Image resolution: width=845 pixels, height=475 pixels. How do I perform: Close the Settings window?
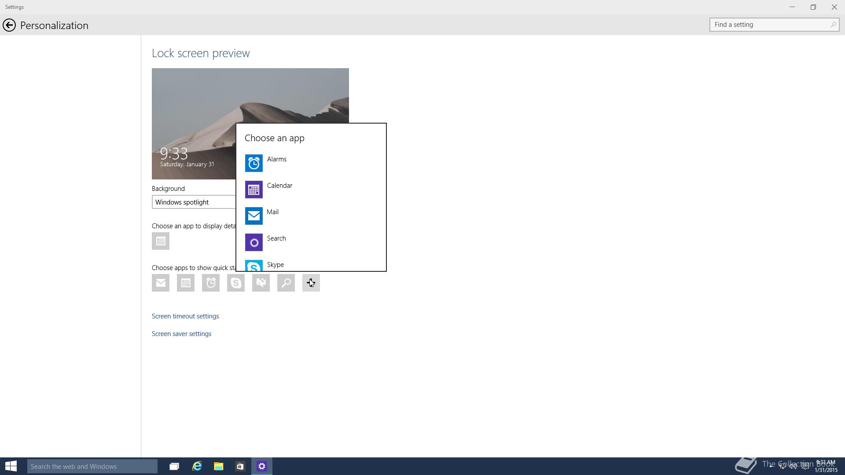(834, 7)
